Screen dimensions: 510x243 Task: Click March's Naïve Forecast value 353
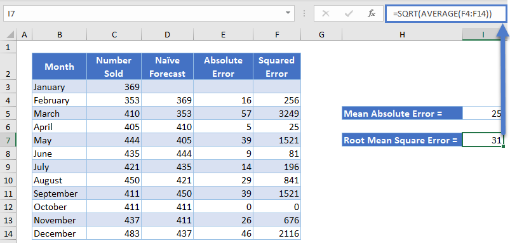tap(167, 114)
